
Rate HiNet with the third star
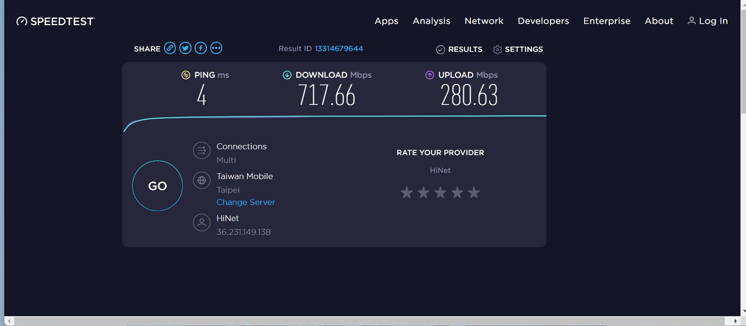tap(440, 192)
